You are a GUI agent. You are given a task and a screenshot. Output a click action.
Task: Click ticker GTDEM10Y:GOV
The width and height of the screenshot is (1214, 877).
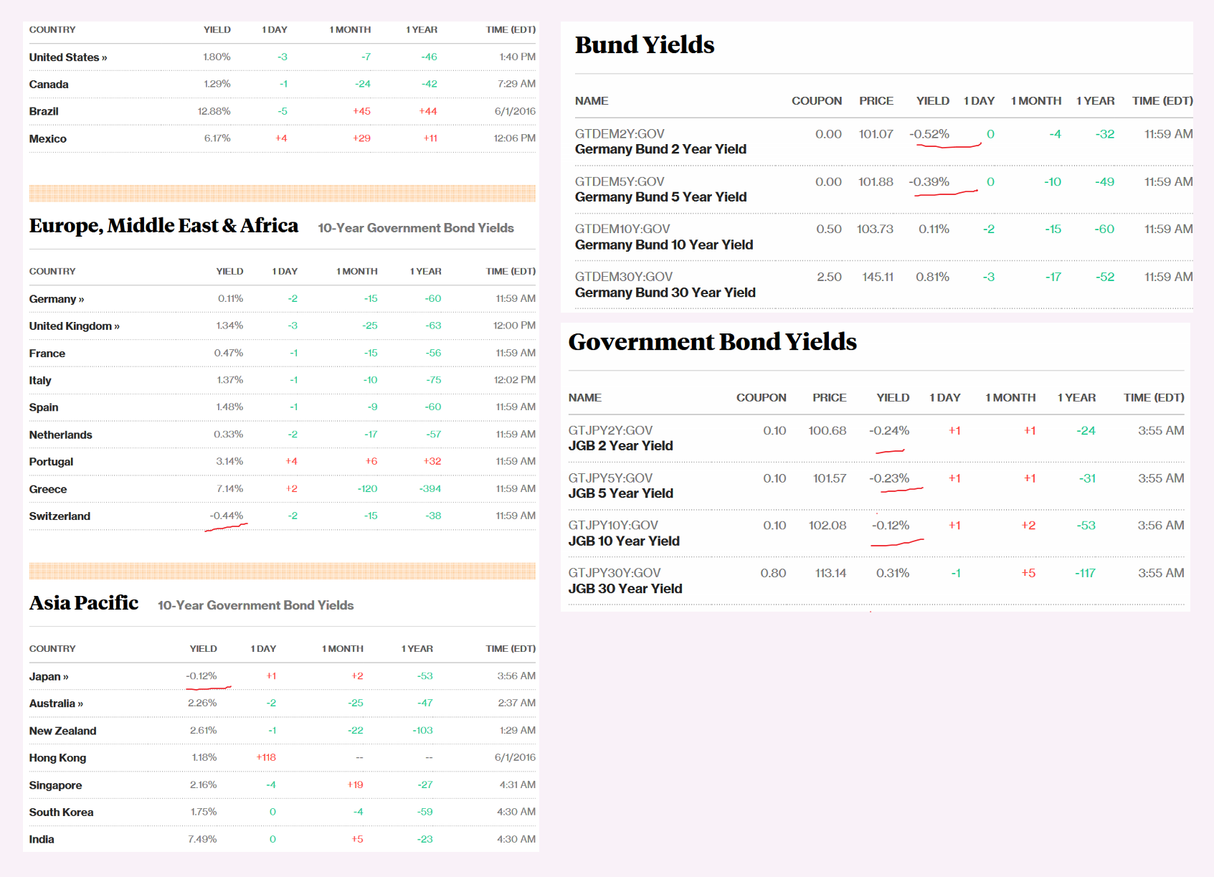click(622, 229)
